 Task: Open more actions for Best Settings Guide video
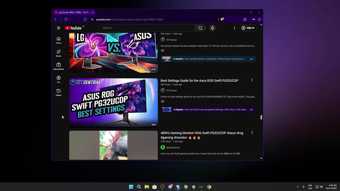pos(252,80)
